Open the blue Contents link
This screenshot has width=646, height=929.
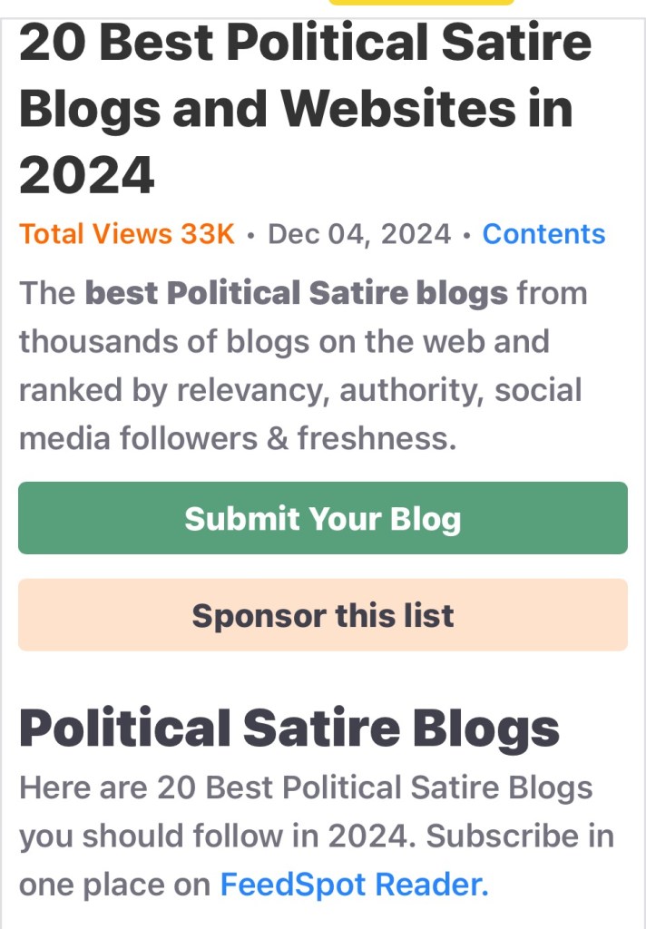coord(543,234)
